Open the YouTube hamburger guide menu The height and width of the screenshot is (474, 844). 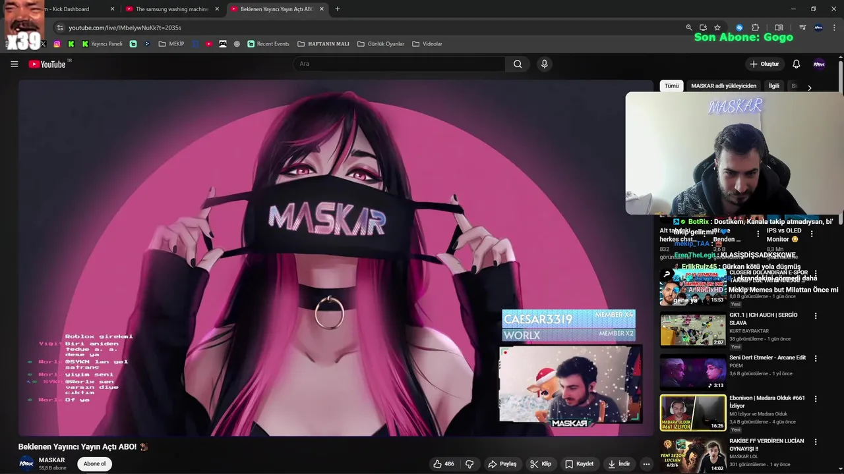(x=14, y=64)
